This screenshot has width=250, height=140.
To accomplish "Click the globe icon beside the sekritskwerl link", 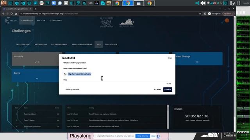I will pos(65,74).
